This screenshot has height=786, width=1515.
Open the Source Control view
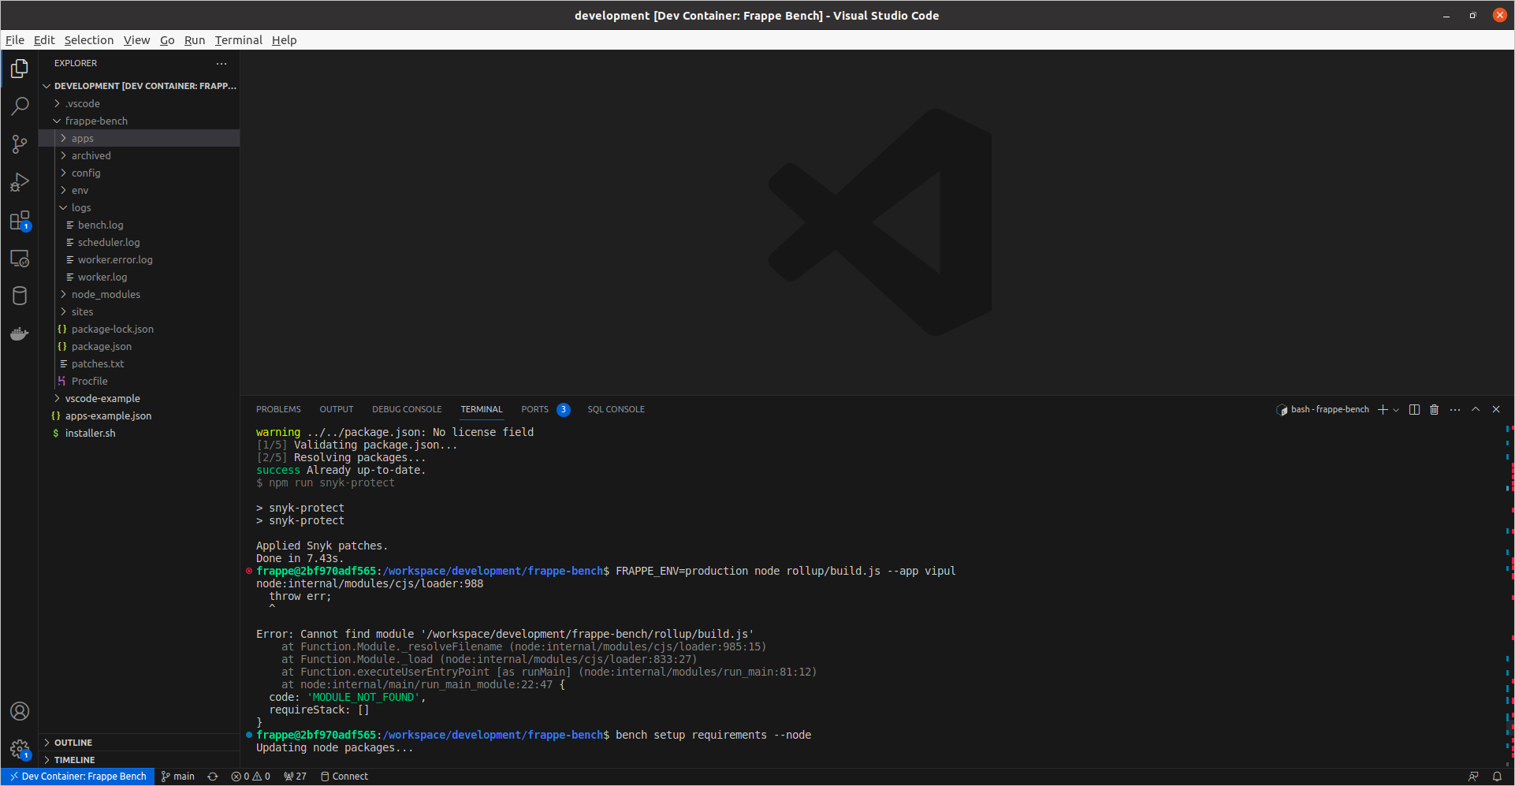(x=20, y=144)
